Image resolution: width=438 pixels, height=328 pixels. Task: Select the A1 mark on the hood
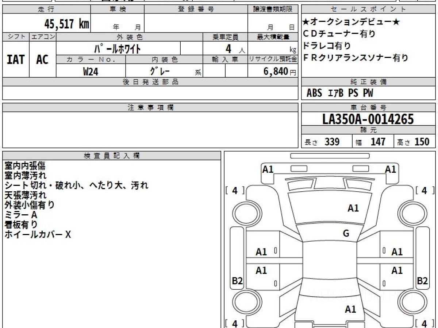click(353, 208)
